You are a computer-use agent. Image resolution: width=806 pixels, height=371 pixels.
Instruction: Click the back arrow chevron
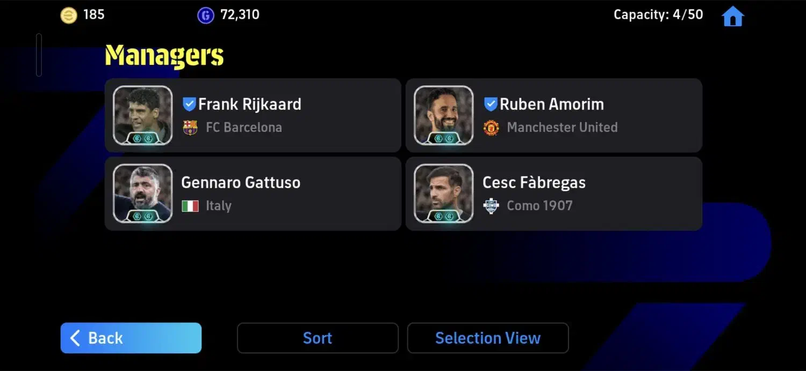[75, 338]
